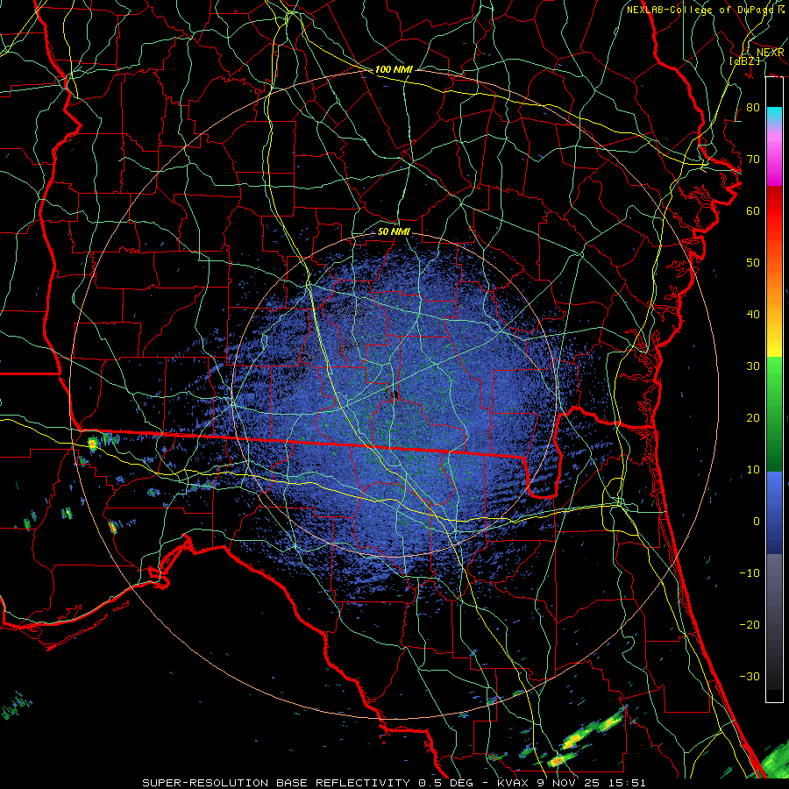This screenshot has height=789, width=789.
Task: Click the "SUPER-RESOLUTION BASE REFLECTIVITY" caption text
Action: click(x=276, y=783)
